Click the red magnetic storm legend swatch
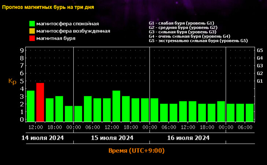This screenshot has height=165, width=267. [32, 38]
